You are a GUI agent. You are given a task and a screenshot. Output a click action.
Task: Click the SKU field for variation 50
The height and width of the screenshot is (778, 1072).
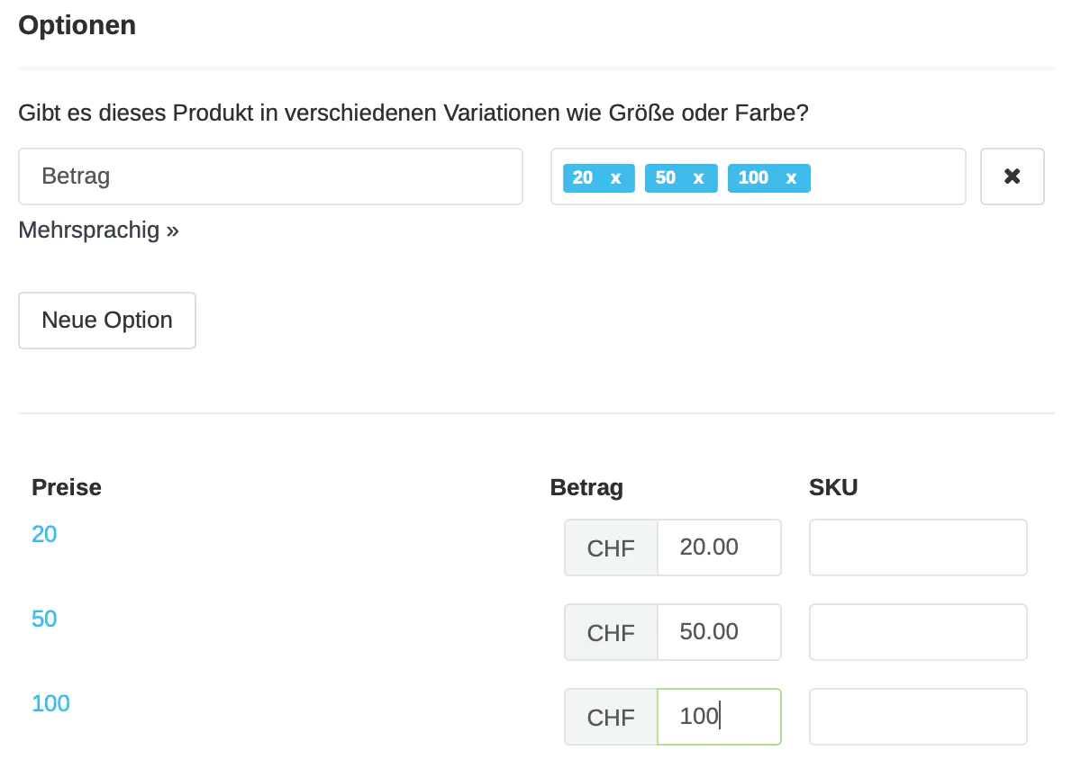pos(917,632)
